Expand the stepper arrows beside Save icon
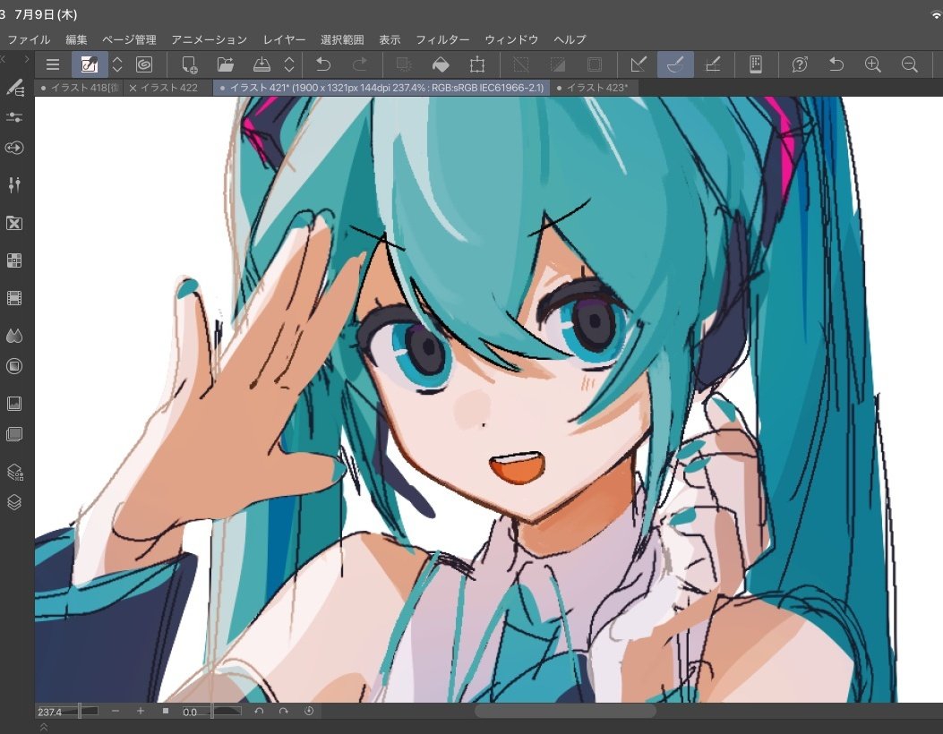The image size is (943, 734). (x=289, y=64)
